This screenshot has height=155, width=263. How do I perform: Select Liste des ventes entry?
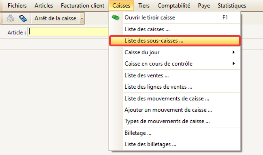175,75
